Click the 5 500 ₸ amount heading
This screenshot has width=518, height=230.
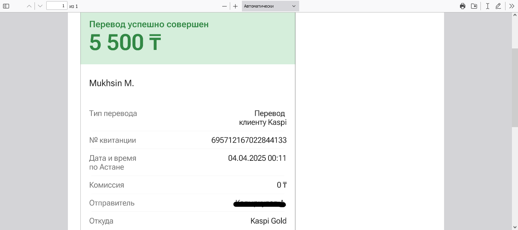(125, 42)
